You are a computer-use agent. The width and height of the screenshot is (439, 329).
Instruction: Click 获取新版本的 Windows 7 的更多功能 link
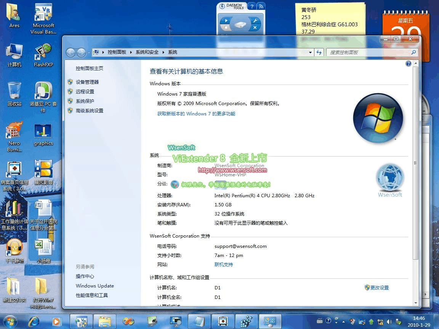[x=196, y=113]
